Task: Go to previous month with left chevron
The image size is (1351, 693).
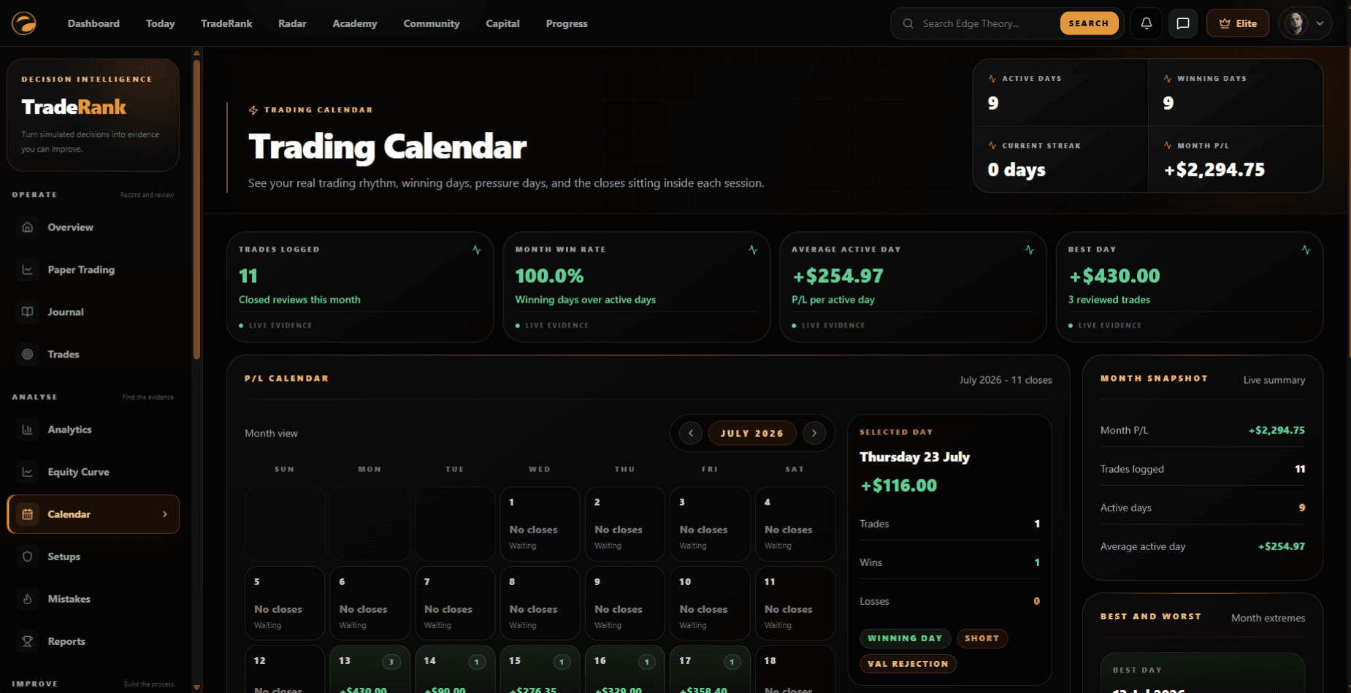Action: (691, 433)
